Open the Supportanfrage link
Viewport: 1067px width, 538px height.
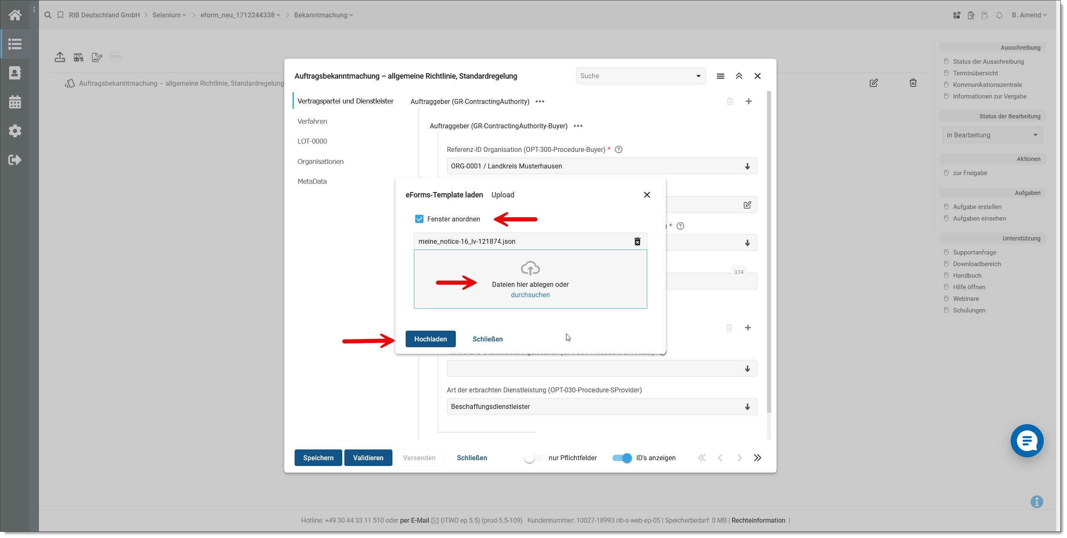pyautogui.click(x=975, y=252)
